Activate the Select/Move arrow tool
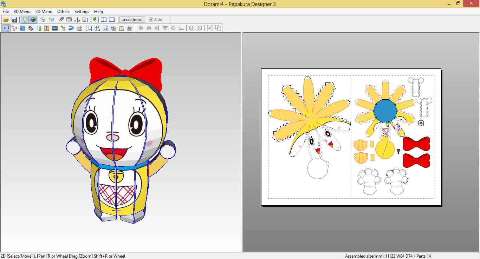This screenshot has width=480, height=259. click(6, 28)
